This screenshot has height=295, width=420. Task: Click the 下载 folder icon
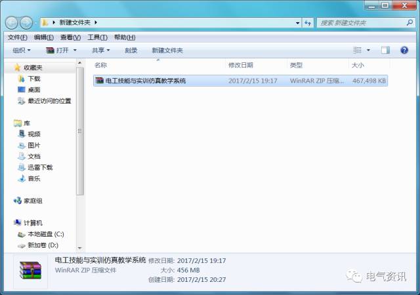[x=22, y=79]
